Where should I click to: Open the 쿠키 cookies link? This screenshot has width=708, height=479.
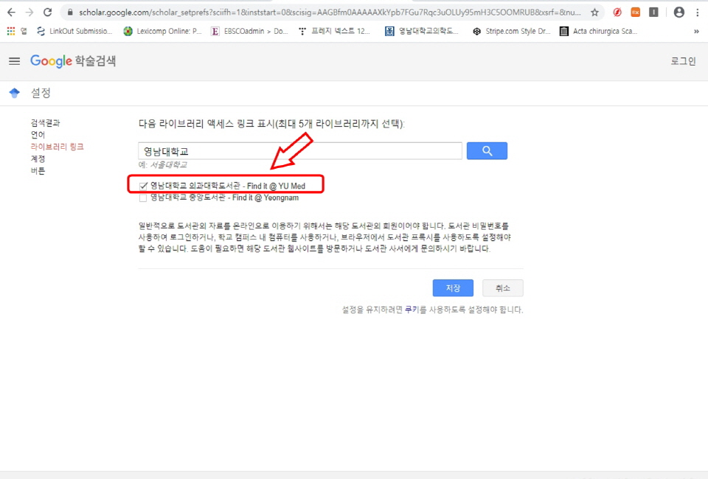(x=412, y=310)
